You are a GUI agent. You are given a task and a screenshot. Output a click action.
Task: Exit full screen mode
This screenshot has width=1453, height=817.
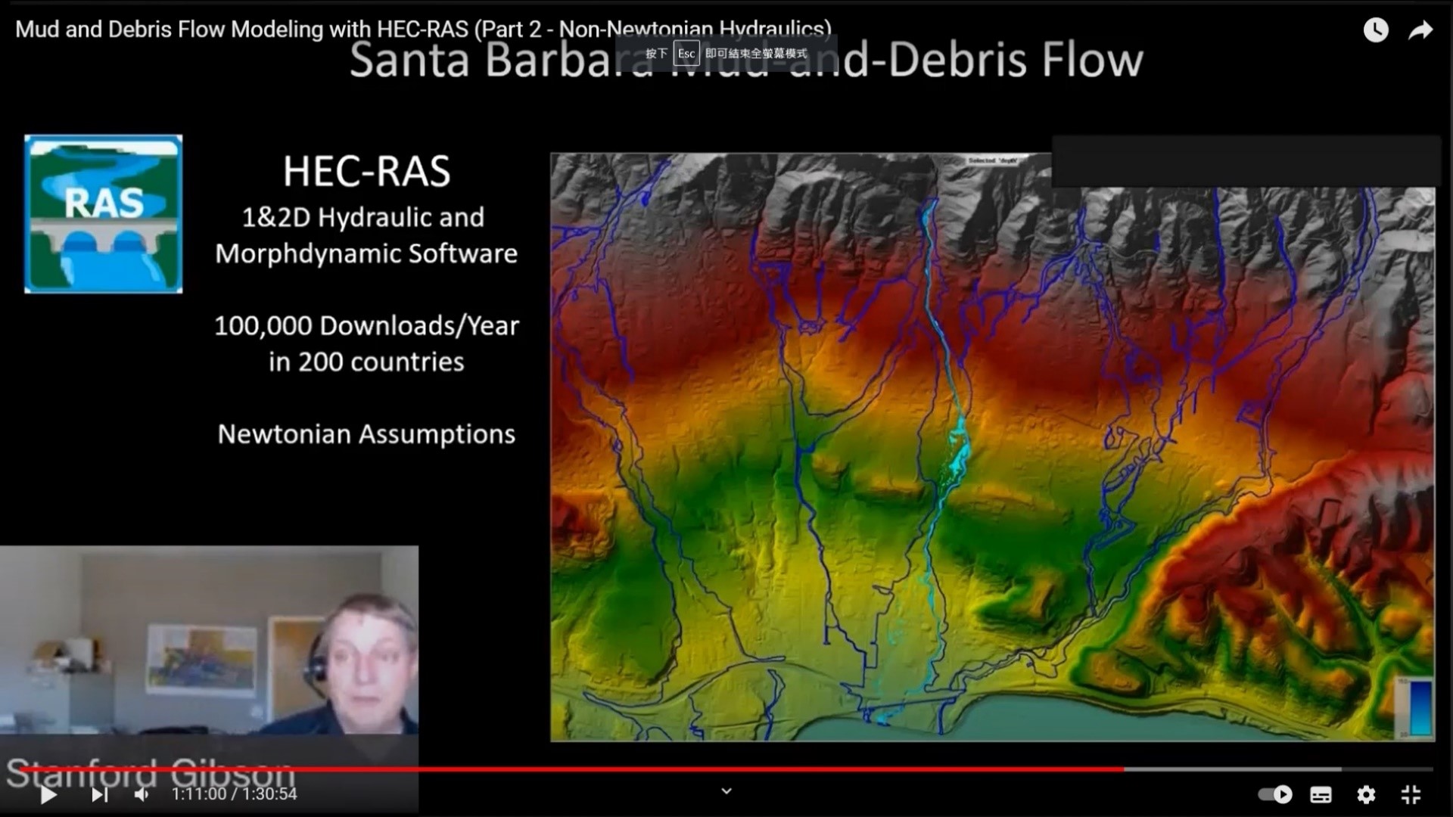1411,794
